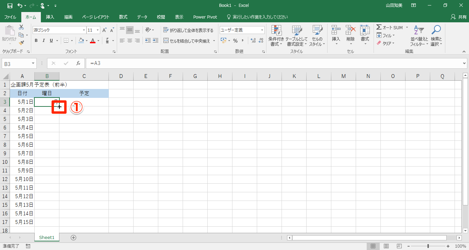
Task: Open the ファイル tab
Action: [10, 17]
